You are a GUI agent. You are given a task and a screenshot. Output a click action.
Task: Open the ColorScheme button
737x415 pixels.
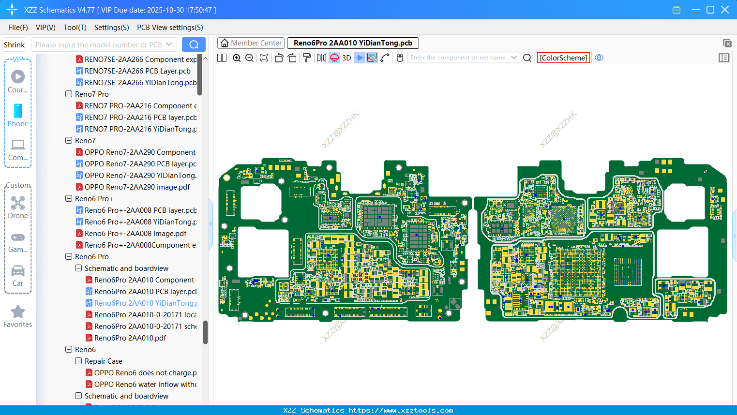point(563,58)
